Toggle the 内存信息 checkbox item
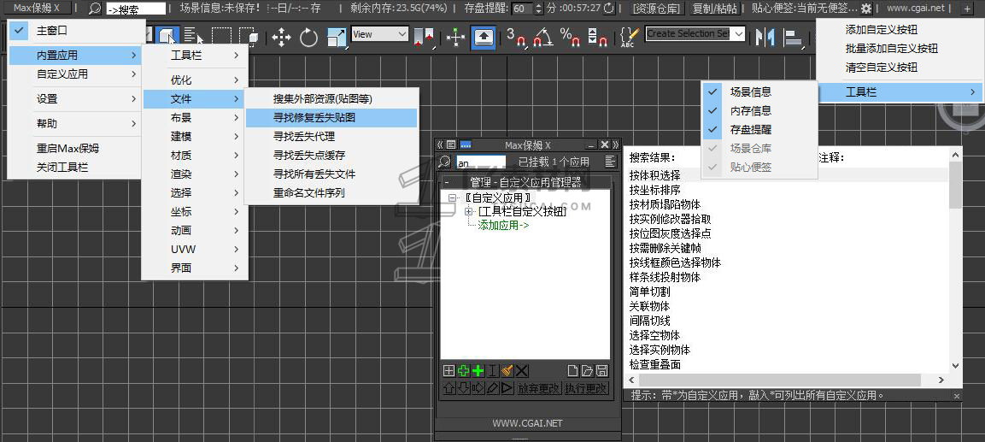Screen dimensions: 985x442 [x=750, y=110]
